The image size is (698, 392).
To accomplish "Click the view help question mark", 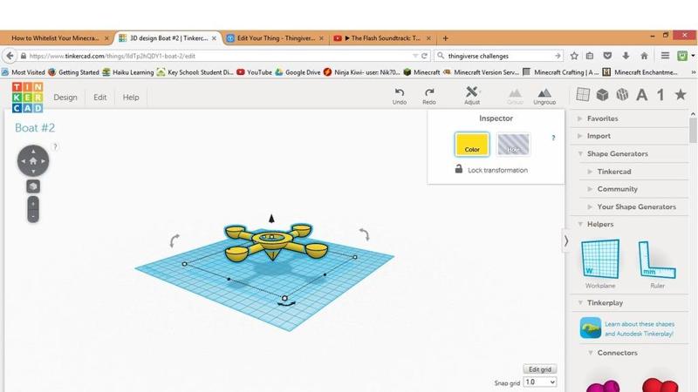I will pos(55,146).
